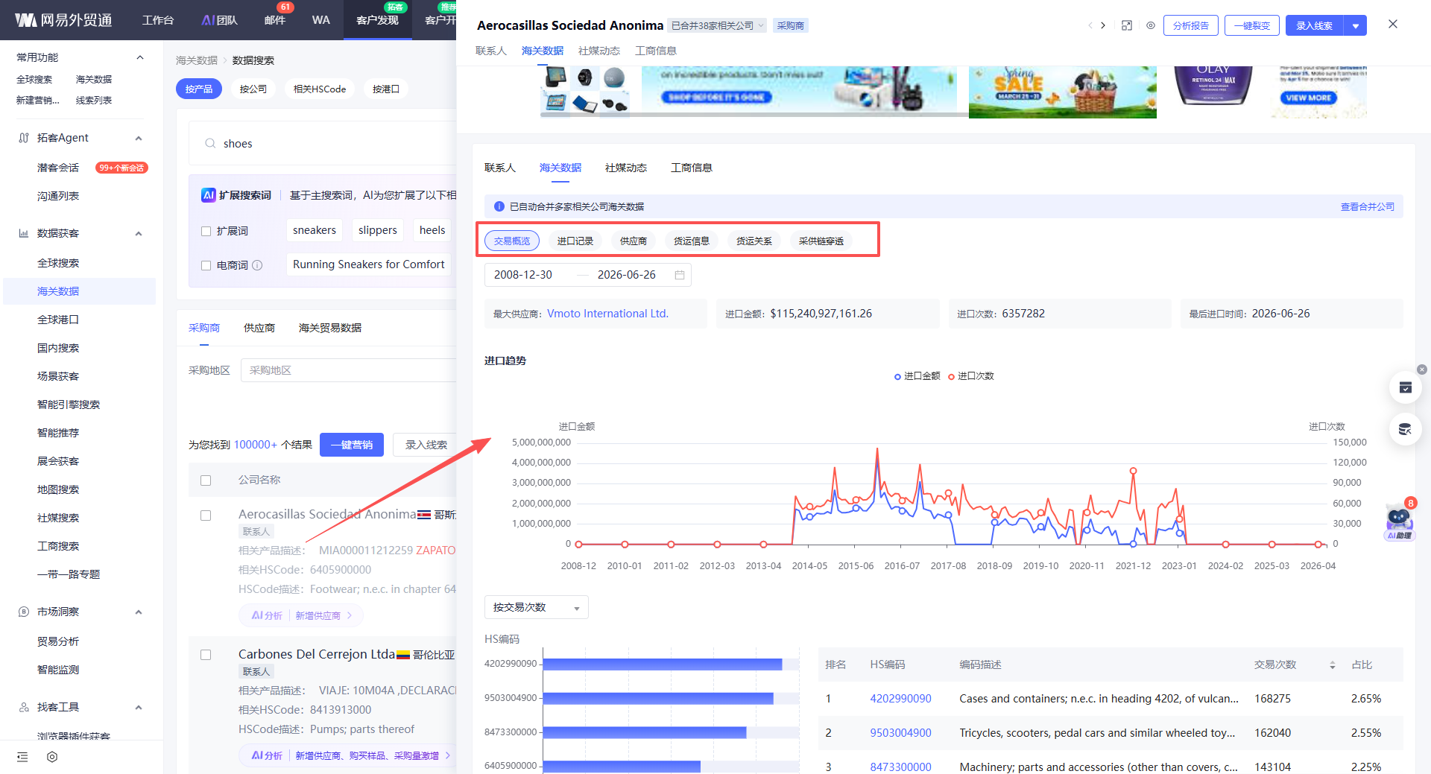Image resolution: width=1431 pixels, height=774 pixels.
Task: Open the settings hexagon icon at bottom left
Action: coord(52,757)
